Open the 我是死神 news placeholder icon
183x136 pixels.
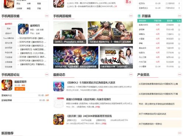(59, 103)
